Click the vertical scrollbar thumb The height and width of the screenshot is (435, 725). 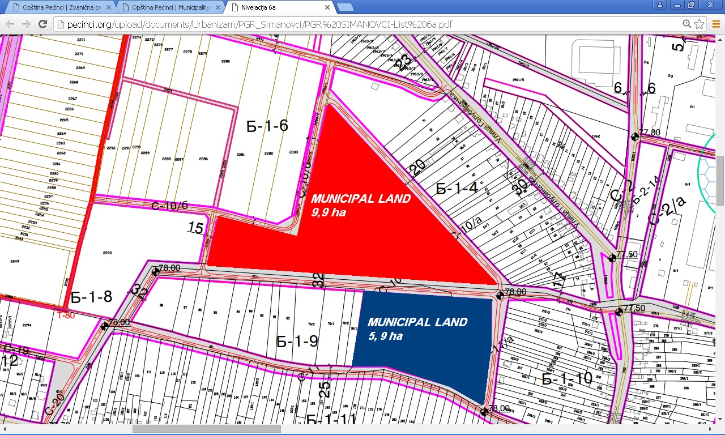point(720,180)
